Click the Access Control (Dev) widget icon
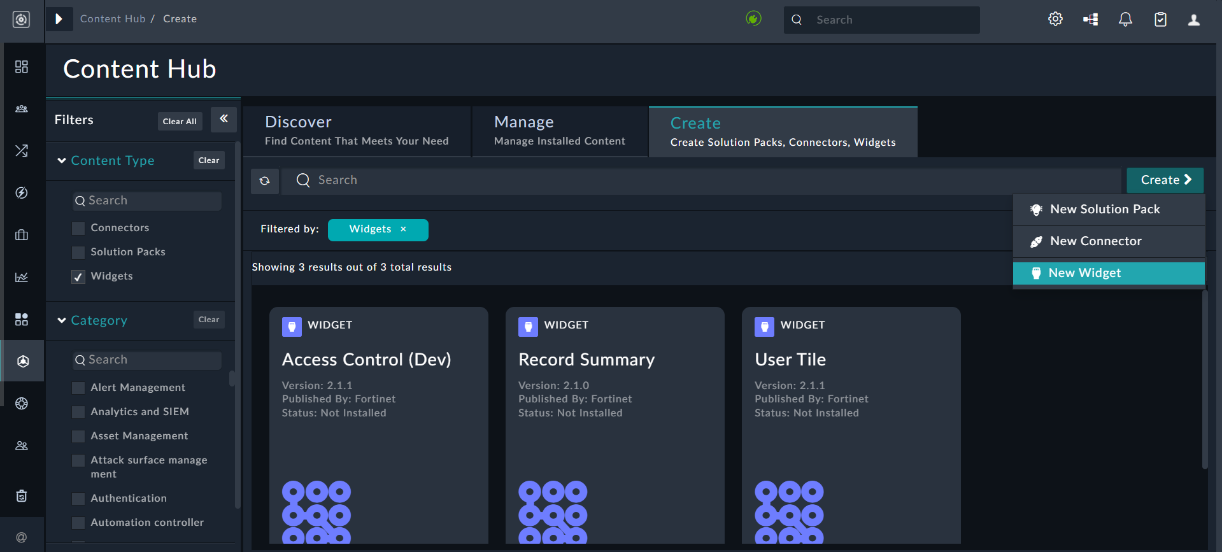Screen dimensions: 1222x552 point(292,327)
